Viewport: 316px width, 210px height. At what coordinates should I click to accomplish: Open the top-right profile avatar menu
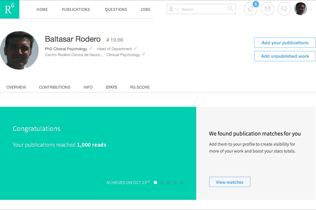[x=300, y=9]
